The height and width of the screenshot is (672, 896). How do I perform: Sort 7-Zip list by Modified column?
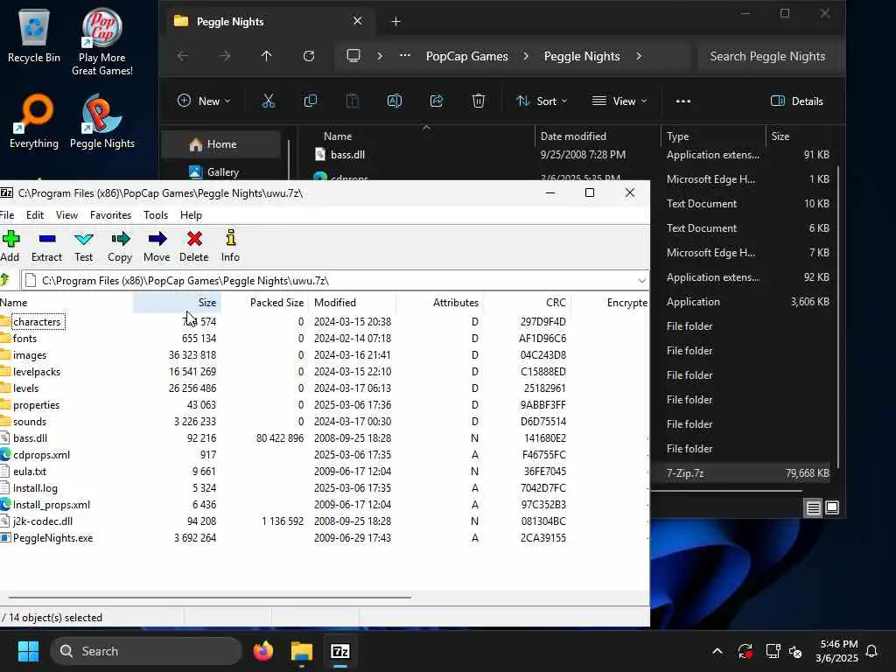(x=352, y=302)
